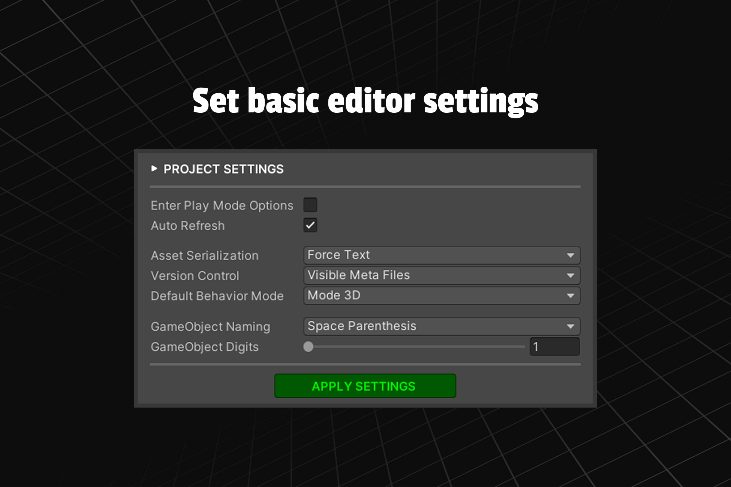Image resolution: width=731 pixels, height=487 pixels.
Task: Click the Auto Refresh label
Action: coord(188,226)
